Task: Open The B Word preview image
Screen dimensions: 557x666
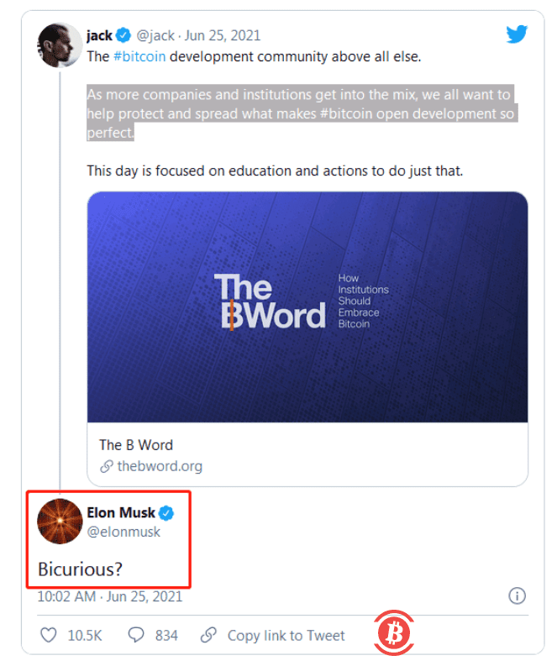Action: coord(307,307)
